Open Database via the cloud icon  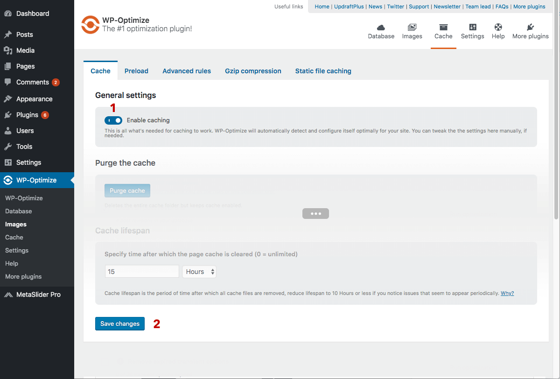381,28
